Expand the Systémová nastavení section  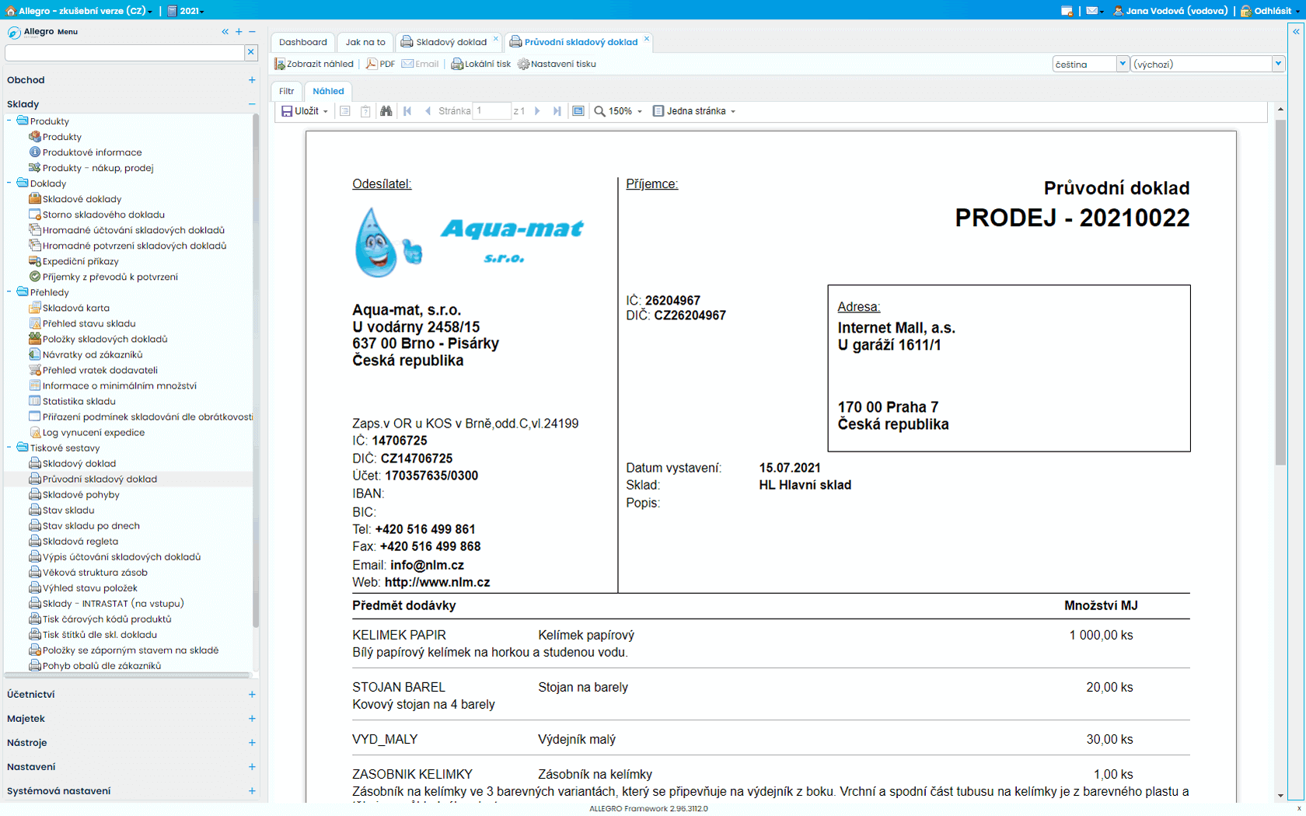tap(252, 791)
